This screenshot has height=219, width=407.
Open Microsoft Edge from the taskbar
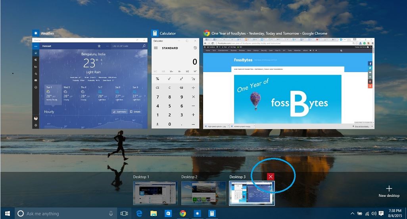139,213
